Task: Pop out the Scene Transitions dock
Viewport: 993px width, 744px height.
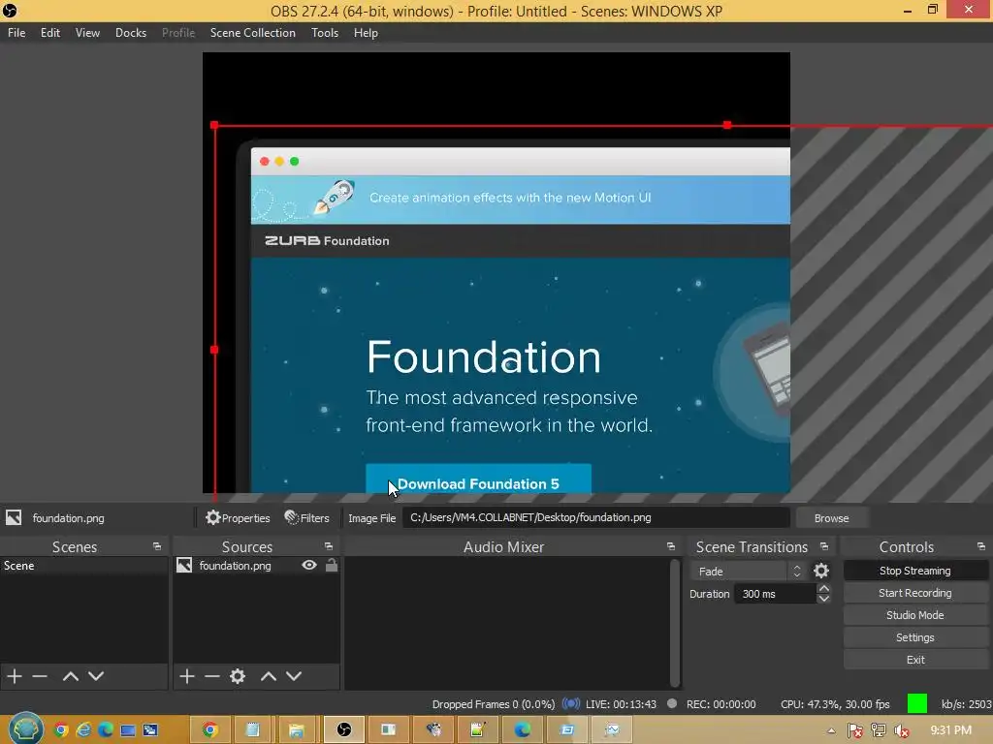Action: tap(824, 546)
